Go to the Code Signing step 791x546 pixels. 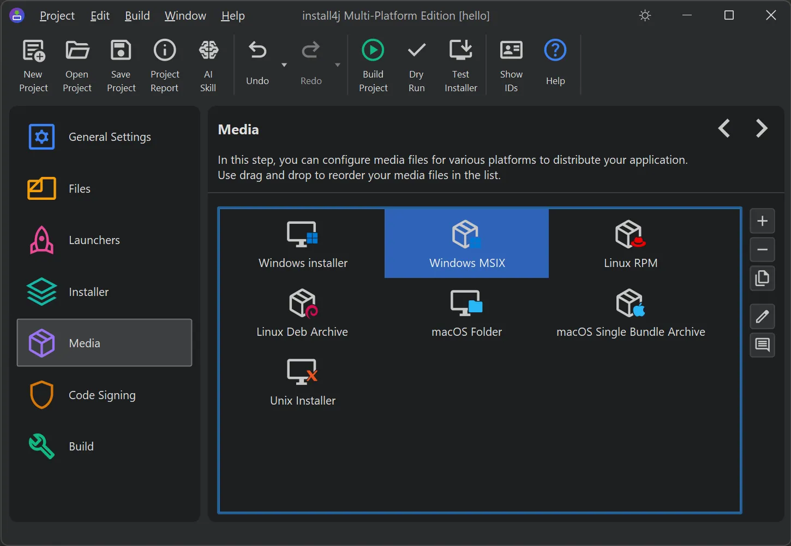pos(105,395)
